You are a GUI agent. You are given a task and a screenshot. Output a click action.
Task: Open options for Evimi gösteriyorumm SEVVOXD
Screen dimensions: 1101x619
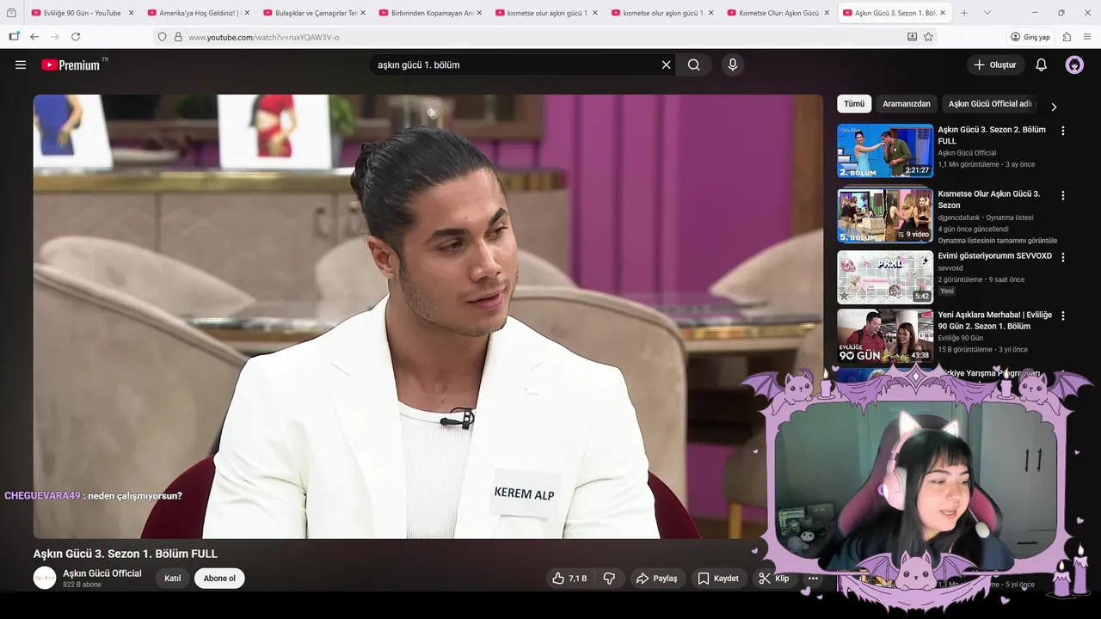pyautogui.click(x=1062, y=257)
